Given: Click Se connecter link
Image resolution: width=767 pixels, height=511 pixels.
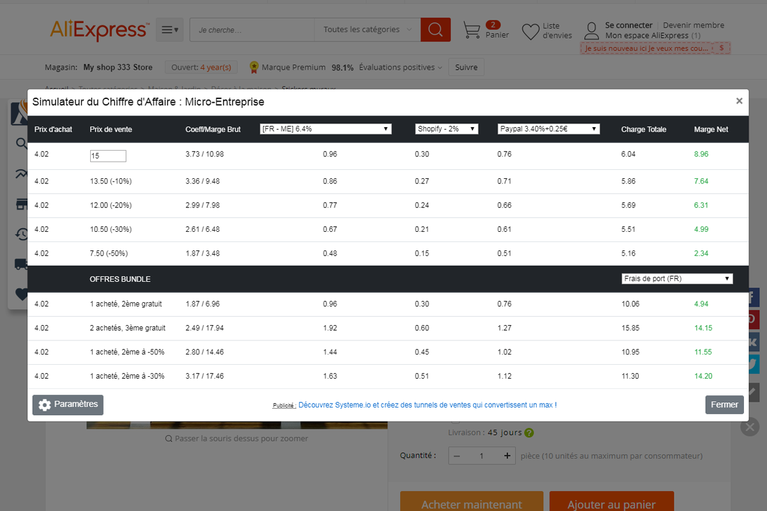Looking at the screenshot, I should click(x=629, y=26).
